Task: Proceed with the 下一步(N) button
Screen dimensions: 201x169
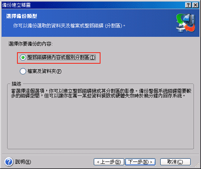Action: coord(140,162)
